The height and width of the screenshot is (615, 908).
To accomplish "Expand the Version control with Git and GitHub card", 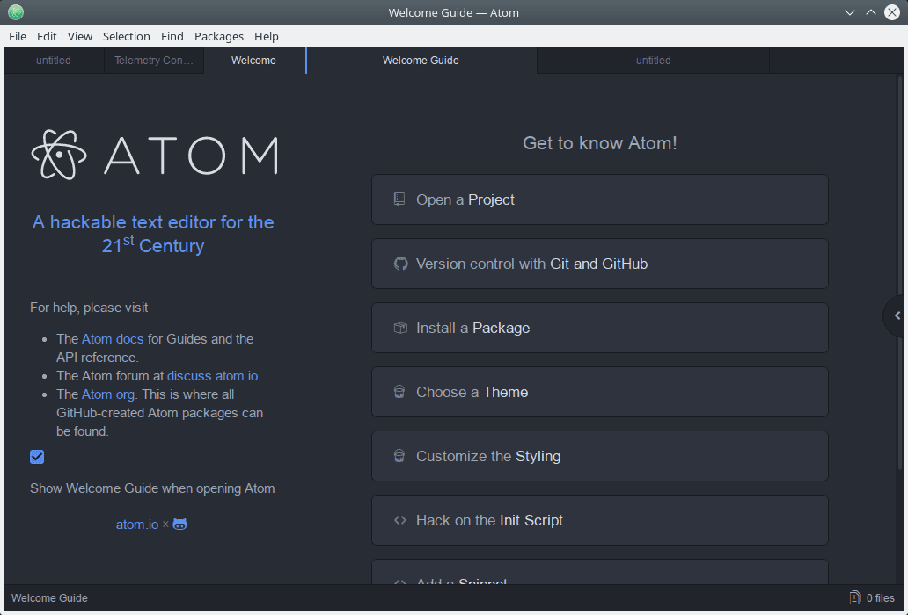I will (x=599, y=264).
